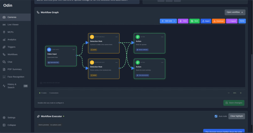
Task: Click the orange Download button
Action: 218,21
